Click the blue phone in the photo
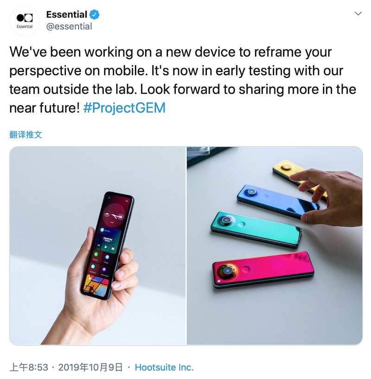Image resolution: width=371 pixels, height=379 pixels. click(x=278, y=201)
